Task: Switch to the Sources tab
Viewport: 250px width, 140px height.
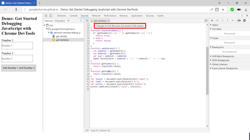Action: (84, 16)
